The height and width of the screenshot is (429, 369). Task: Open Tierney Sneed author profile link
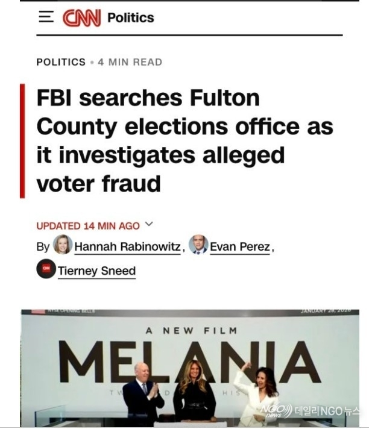click(96, 271)
